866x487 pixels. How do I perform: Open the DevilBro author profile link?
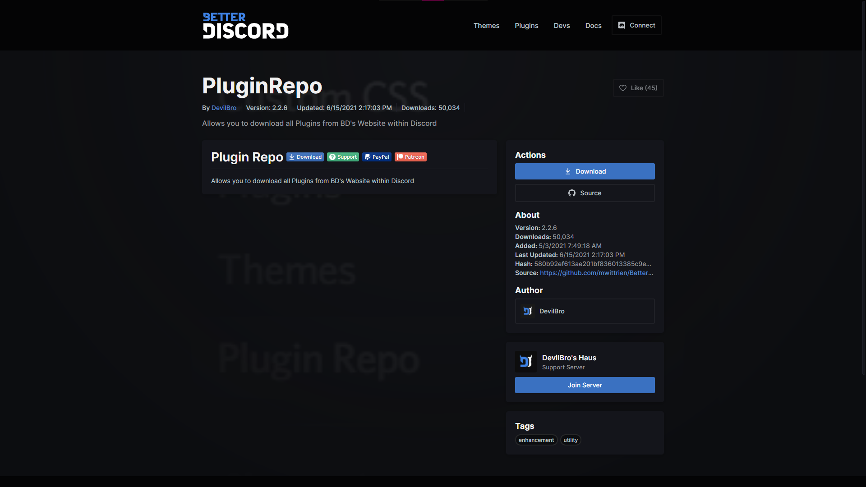224,108
